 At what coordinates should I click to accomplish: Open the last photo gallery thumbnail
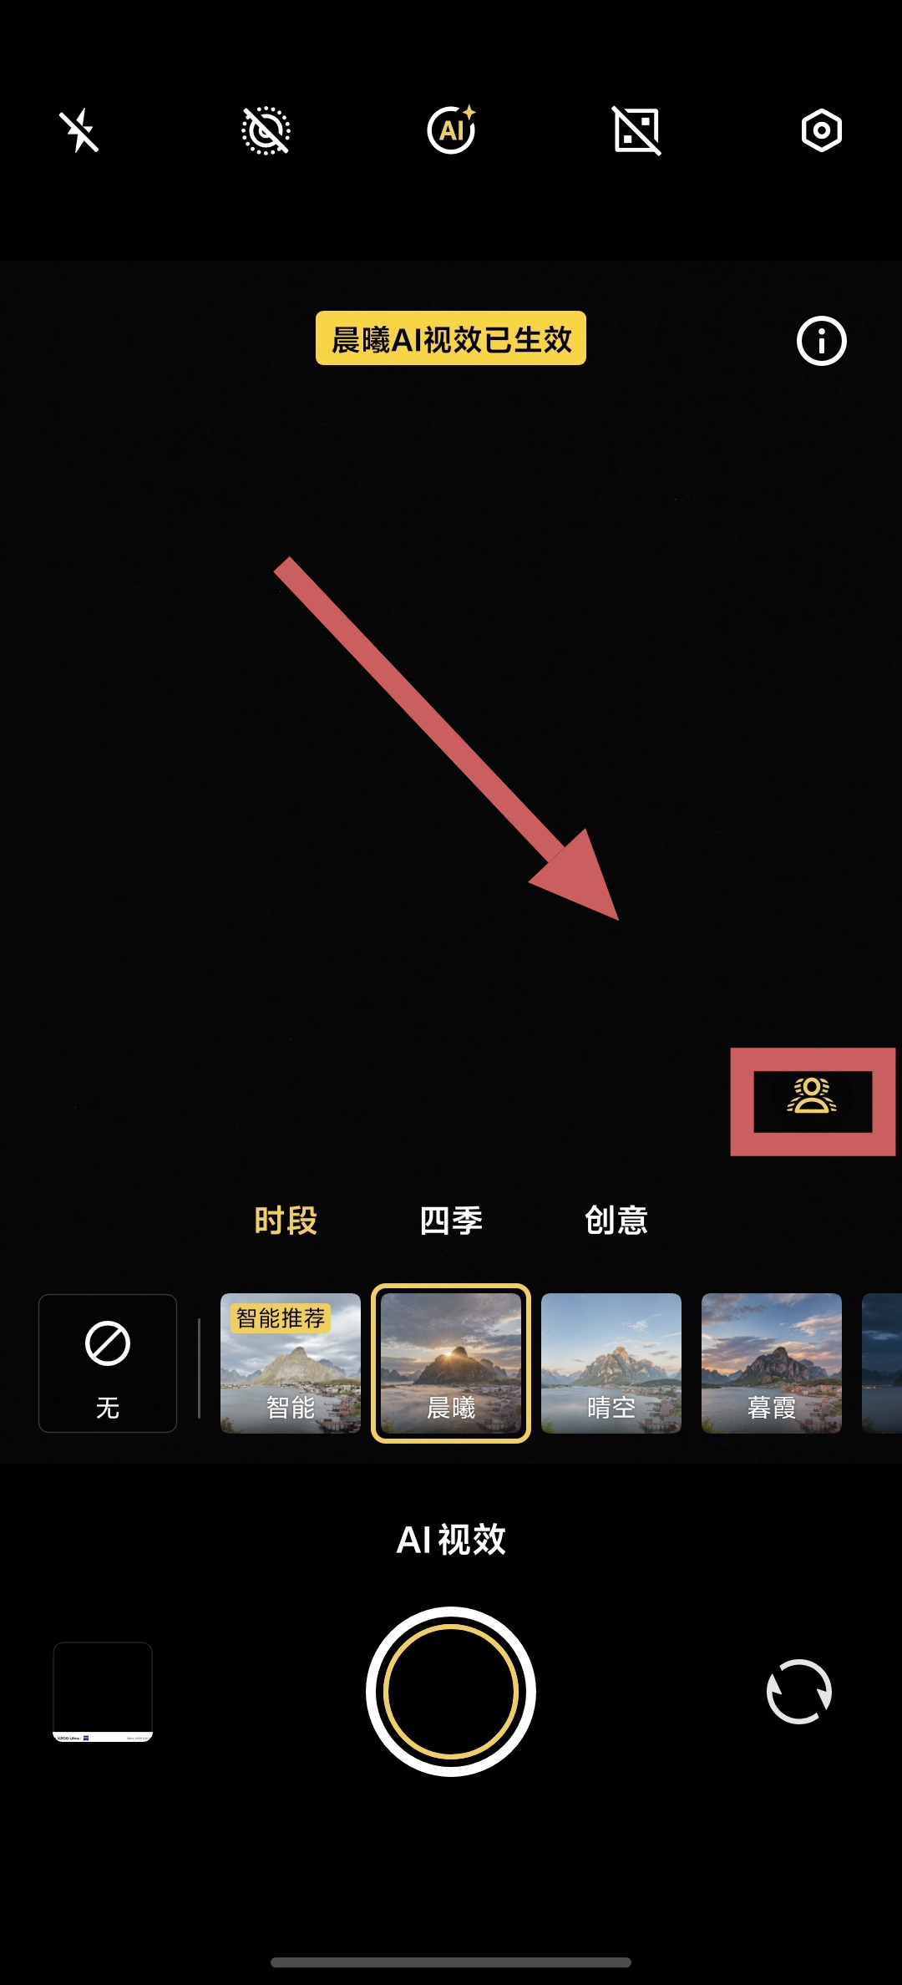[x=103, y=1692]
